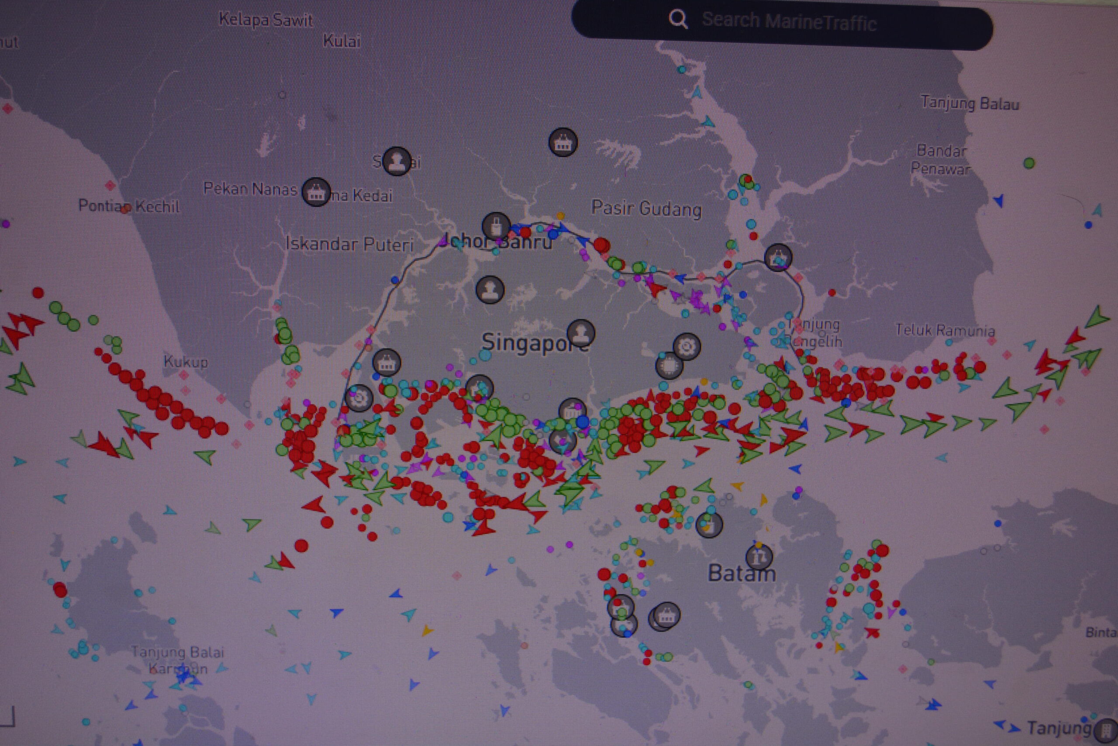Click the Iskandar Puteri place label

350,244
